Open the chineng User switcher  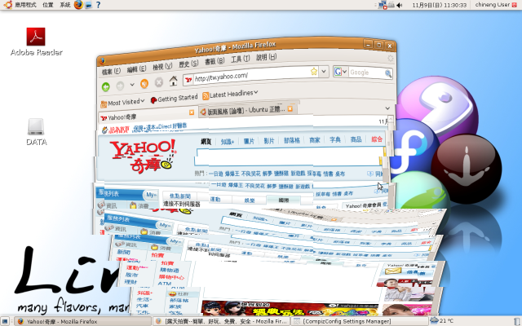click(x=492, y=5)
